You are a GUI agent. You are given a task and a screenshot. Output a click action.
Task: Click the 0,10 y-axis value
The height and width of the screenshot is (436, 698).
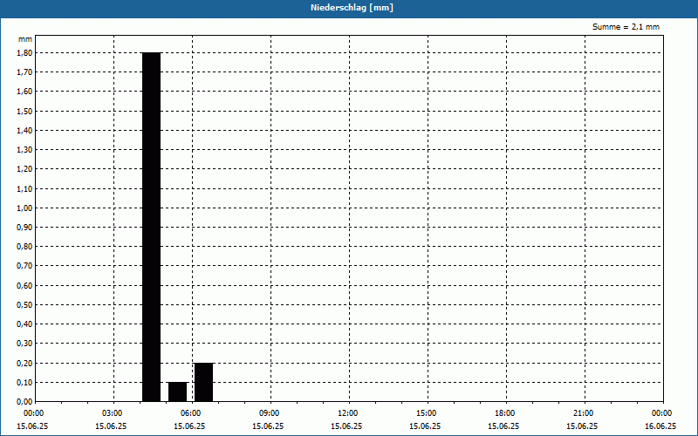pos(24,382)
